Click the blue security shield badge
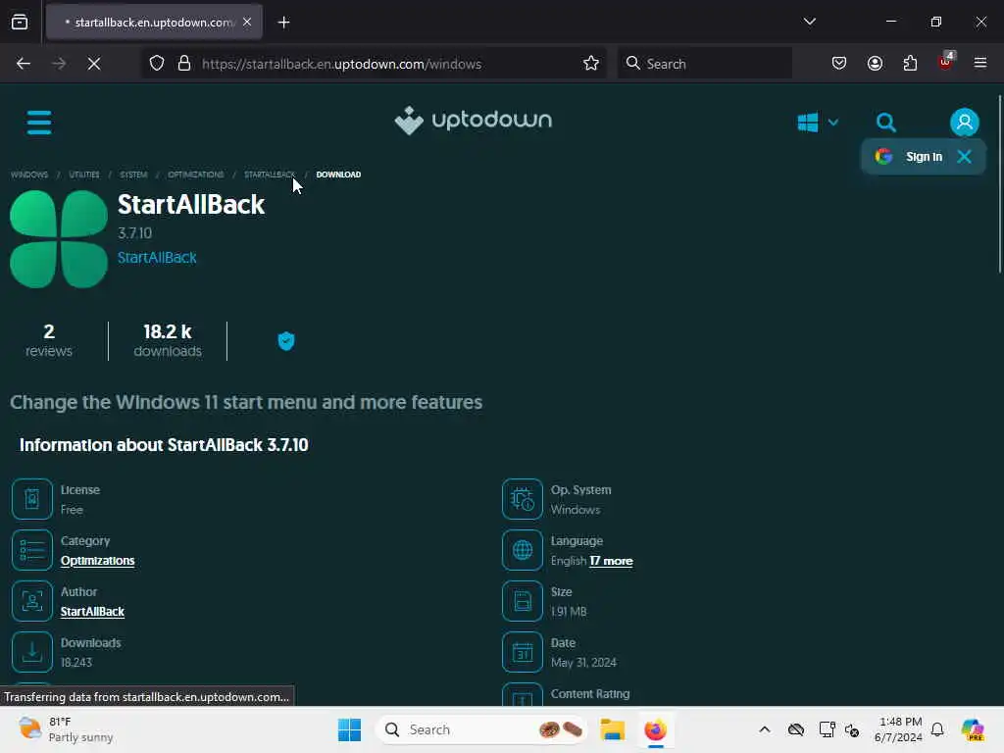 coord(286,340)
